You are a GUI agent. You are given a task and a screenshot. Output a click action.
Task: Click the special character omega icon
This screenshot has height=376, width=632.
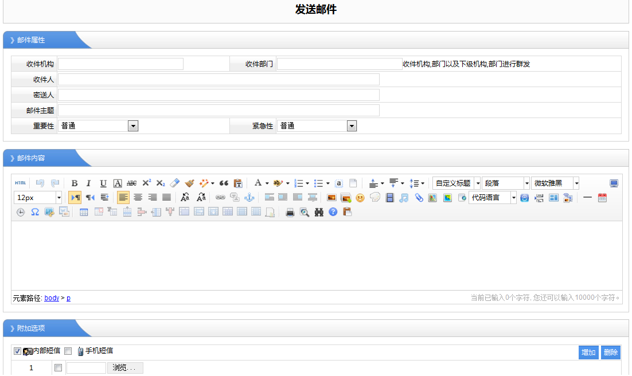(x=35, y=212)
